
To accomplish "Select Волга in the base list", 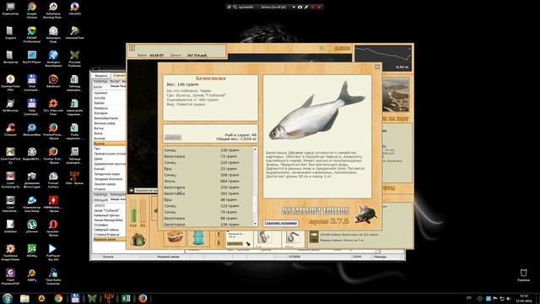I will [109, 133].
